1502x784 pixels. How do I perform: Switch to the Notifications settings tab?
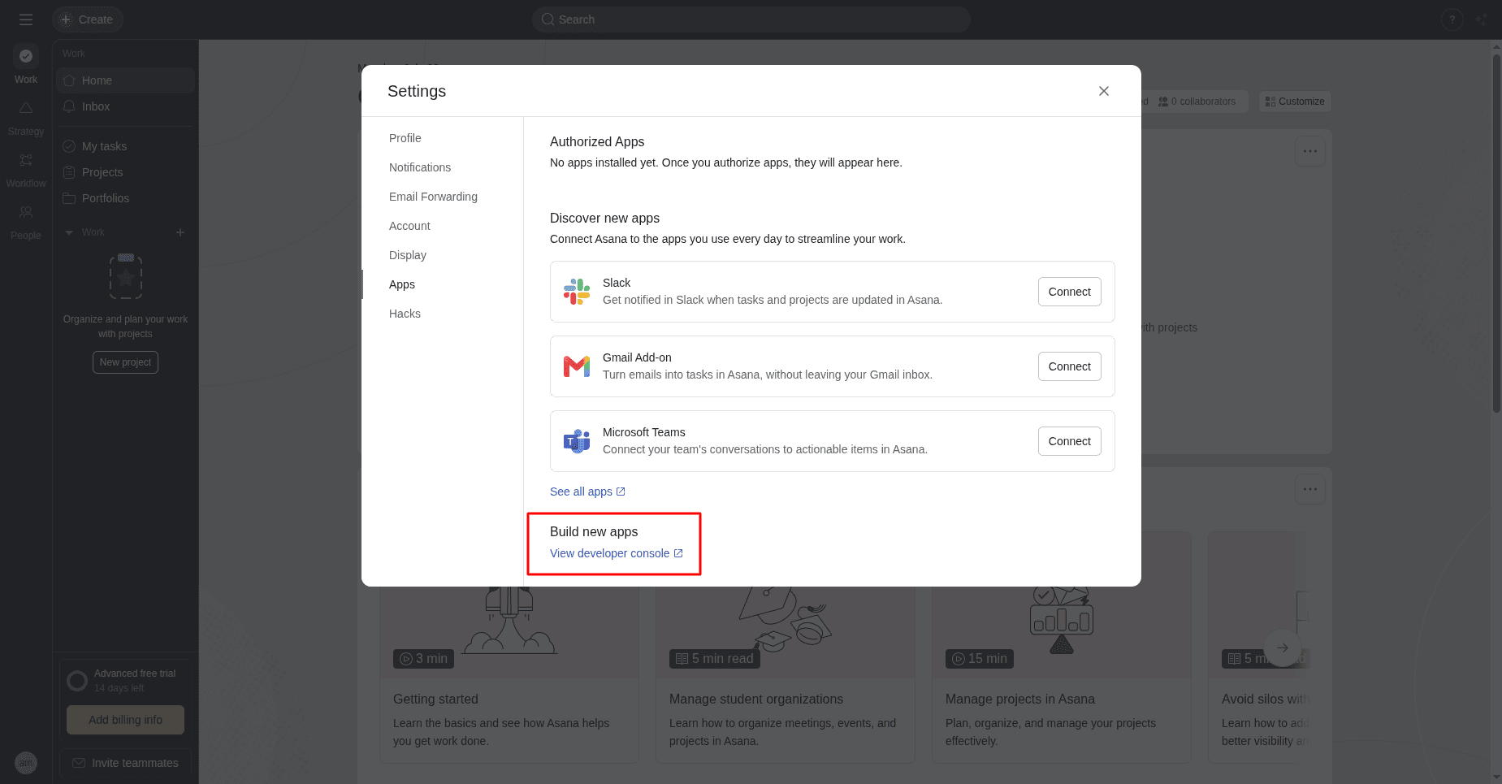click(420, 167)
